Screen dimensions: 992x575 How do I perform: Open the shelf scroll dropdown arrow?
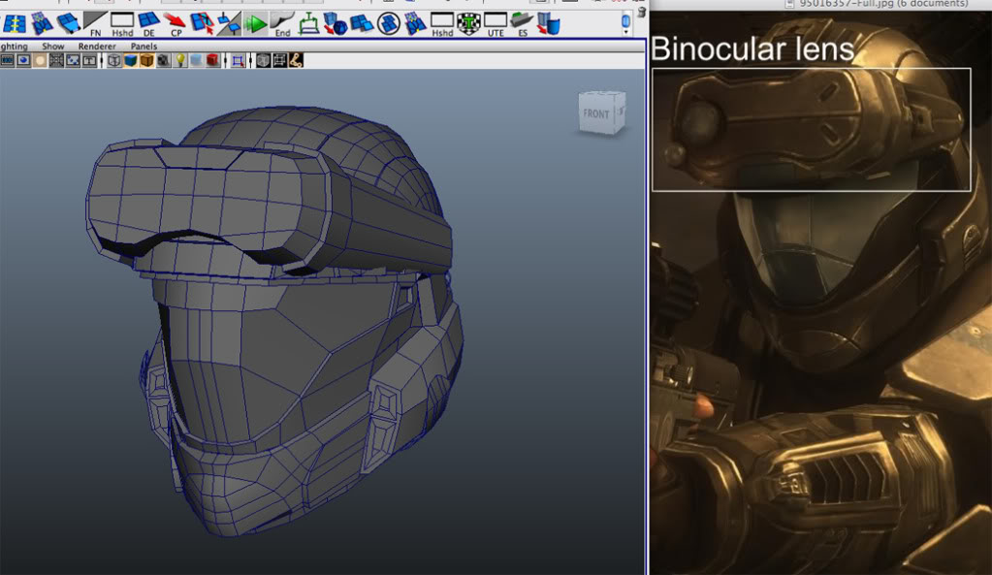[625, 32]
